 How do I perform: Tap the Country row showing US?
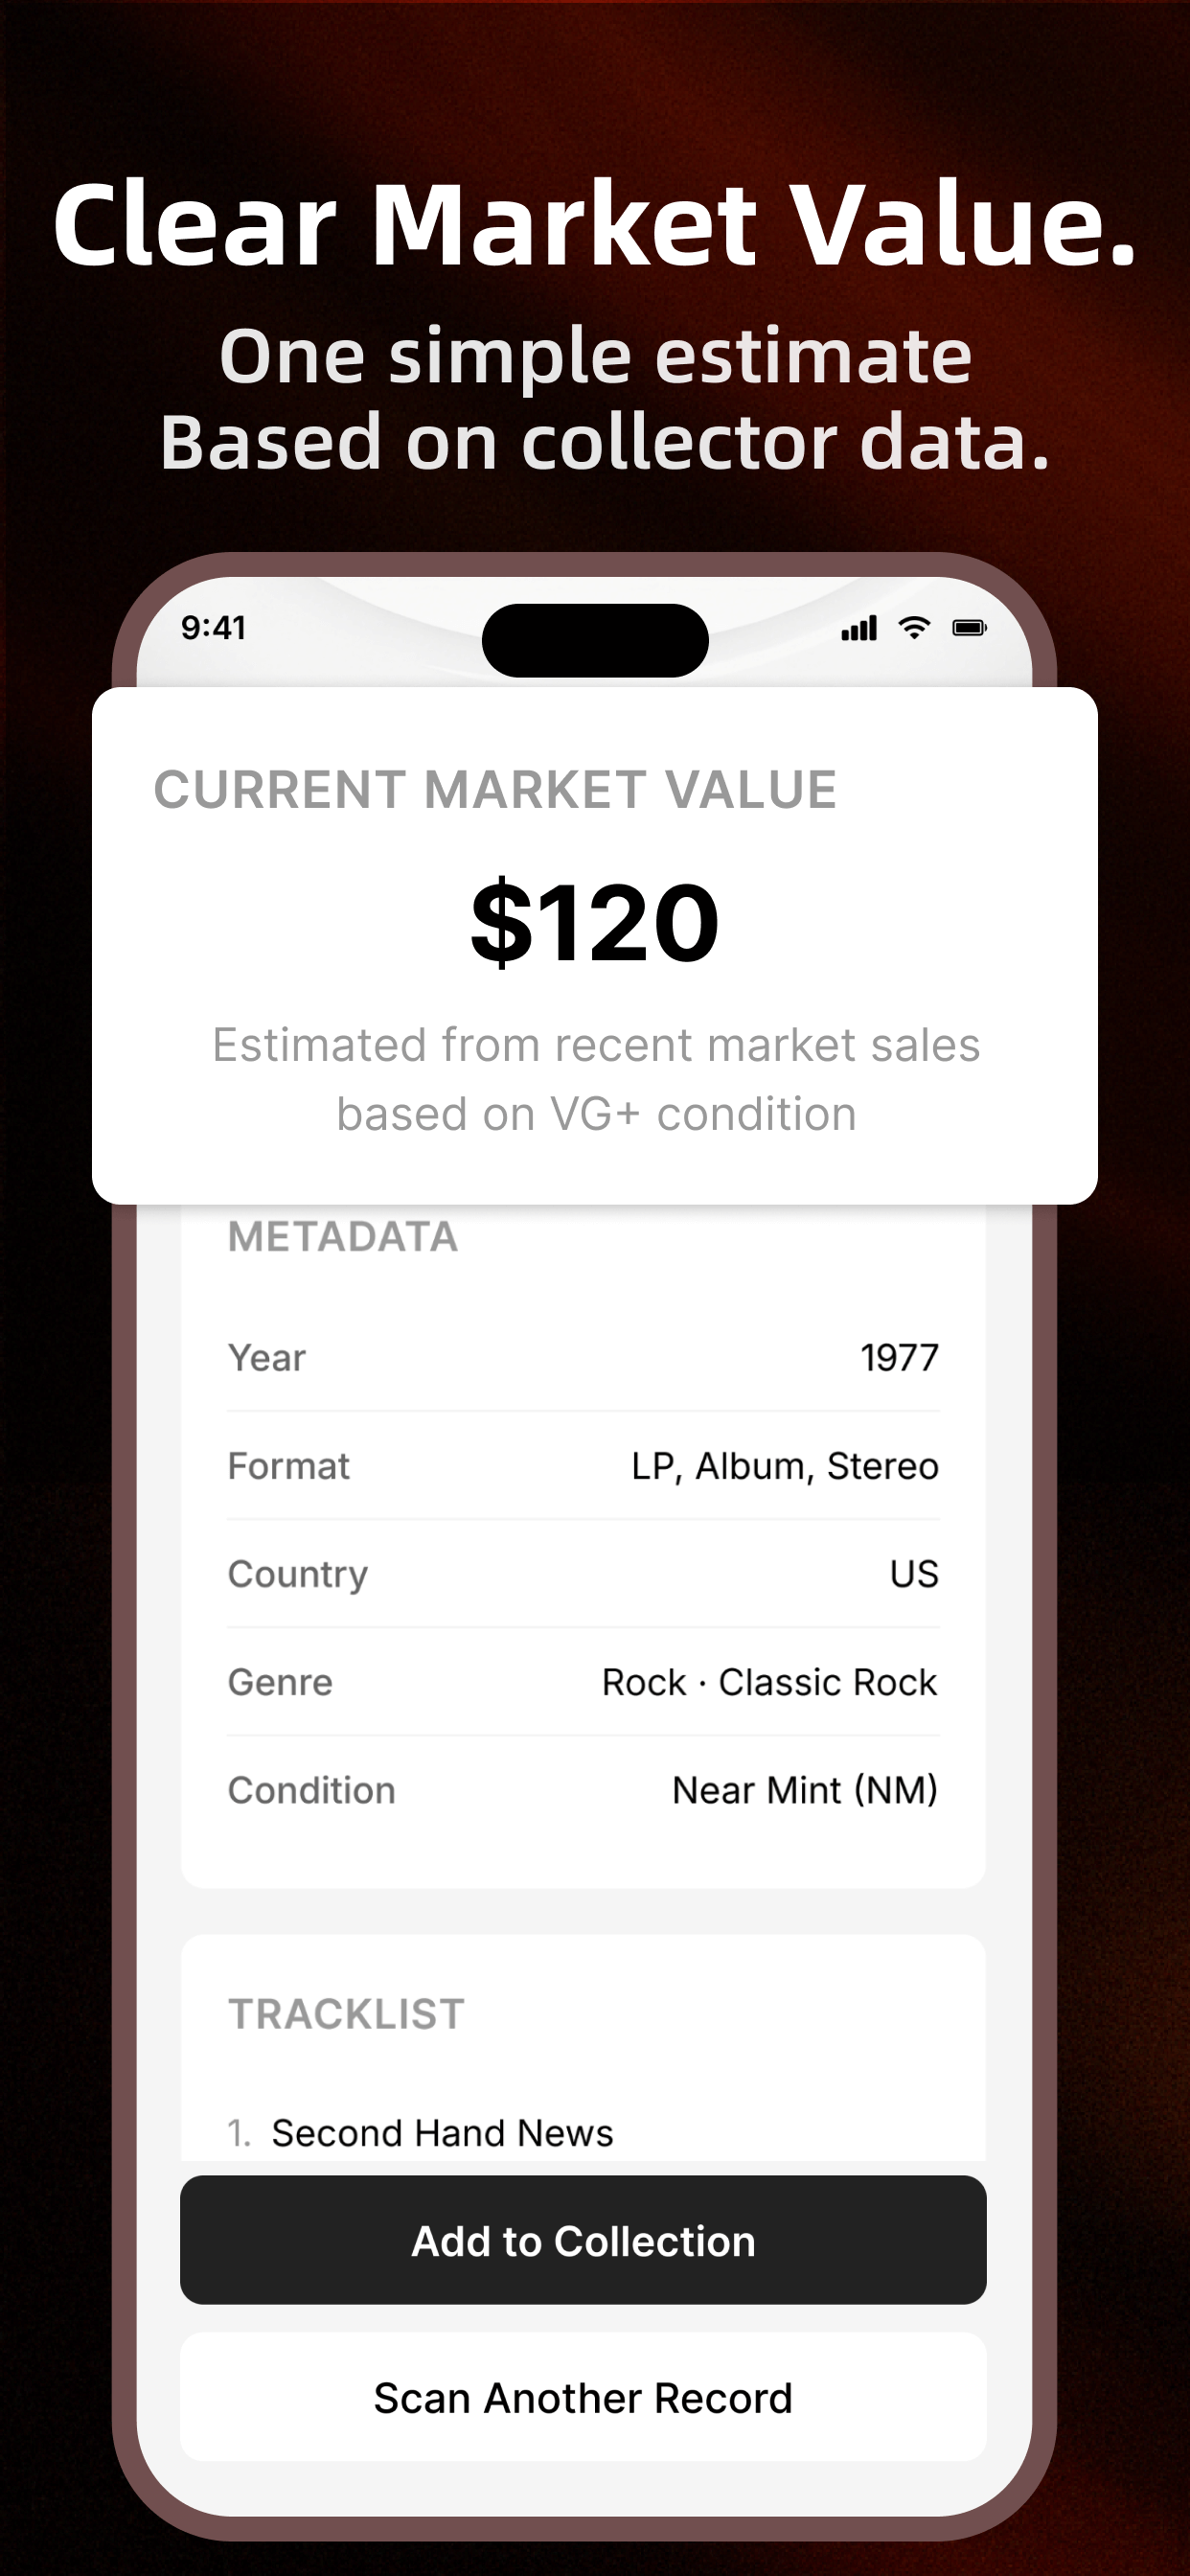tap(583, 1574)
